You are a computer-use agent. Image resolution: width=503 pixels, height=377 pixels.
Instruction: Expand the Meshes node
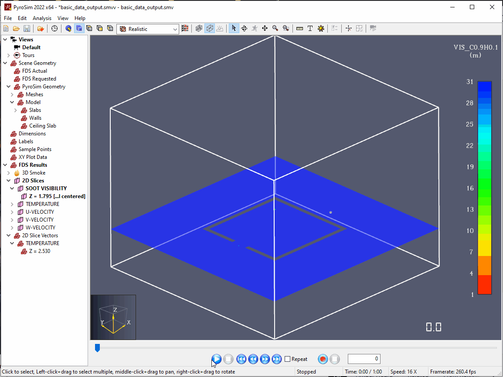(12, 94)
